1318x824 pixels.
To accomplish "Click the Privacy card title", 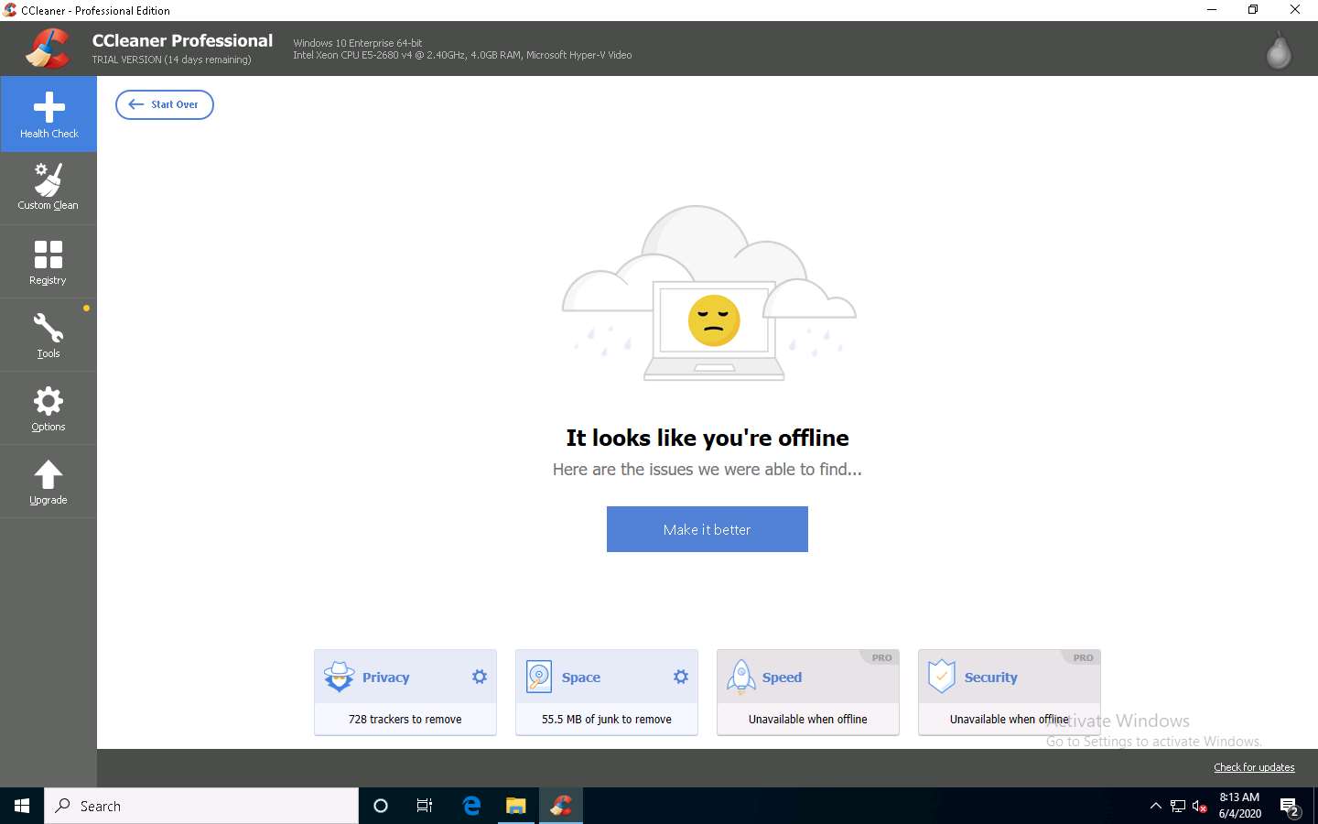I will click(x=385, y=678).
